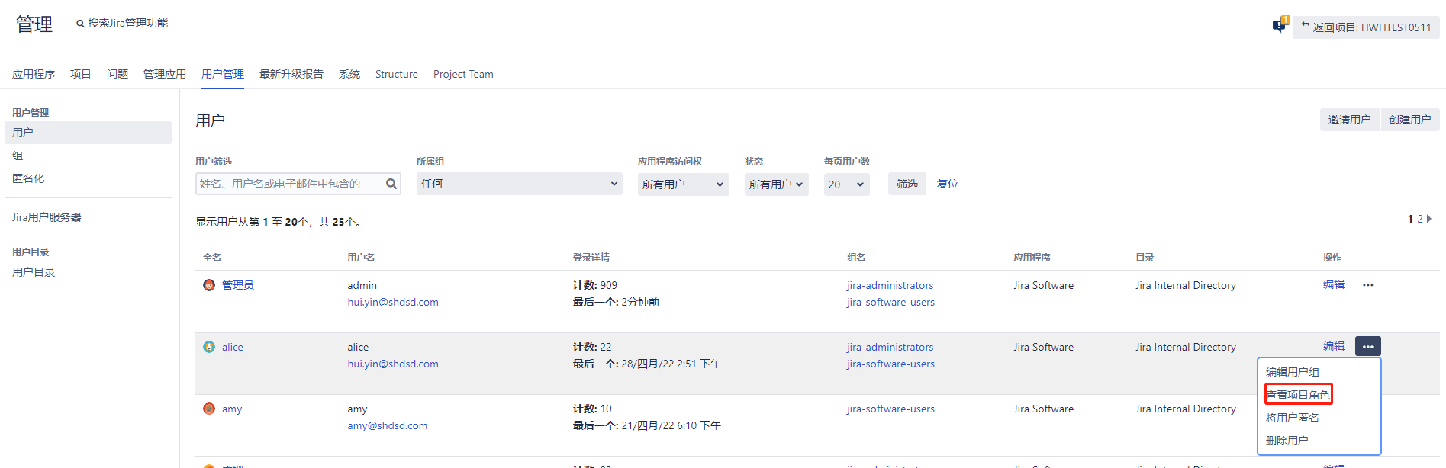Focus the user filter search field
This screenshot has width=1446, height=468.
pos(290,184)
